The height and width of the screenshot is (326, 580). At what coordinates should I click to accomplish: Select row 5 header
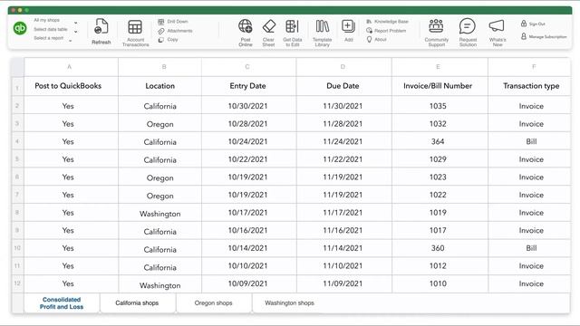tap(17, 159)
